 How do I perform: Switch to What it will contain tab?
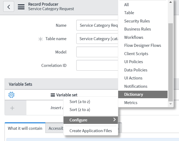[25, 128]
